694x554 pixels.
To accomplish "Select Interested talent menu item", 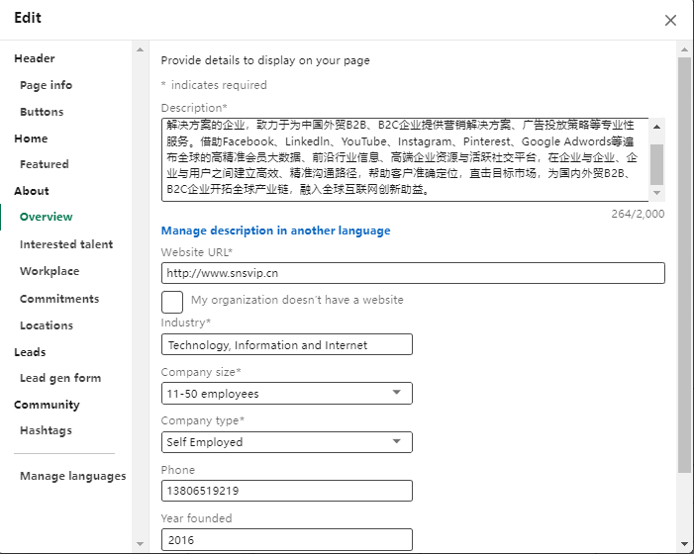I will click(x=66, y=244).
